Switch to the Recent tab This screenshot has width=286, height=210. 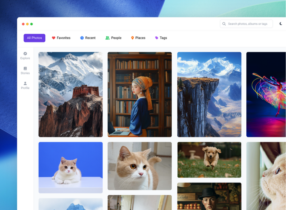[x=88, y=38]
